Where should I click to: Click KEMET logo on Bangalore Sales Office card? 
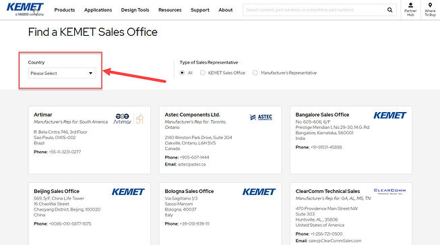389,115
